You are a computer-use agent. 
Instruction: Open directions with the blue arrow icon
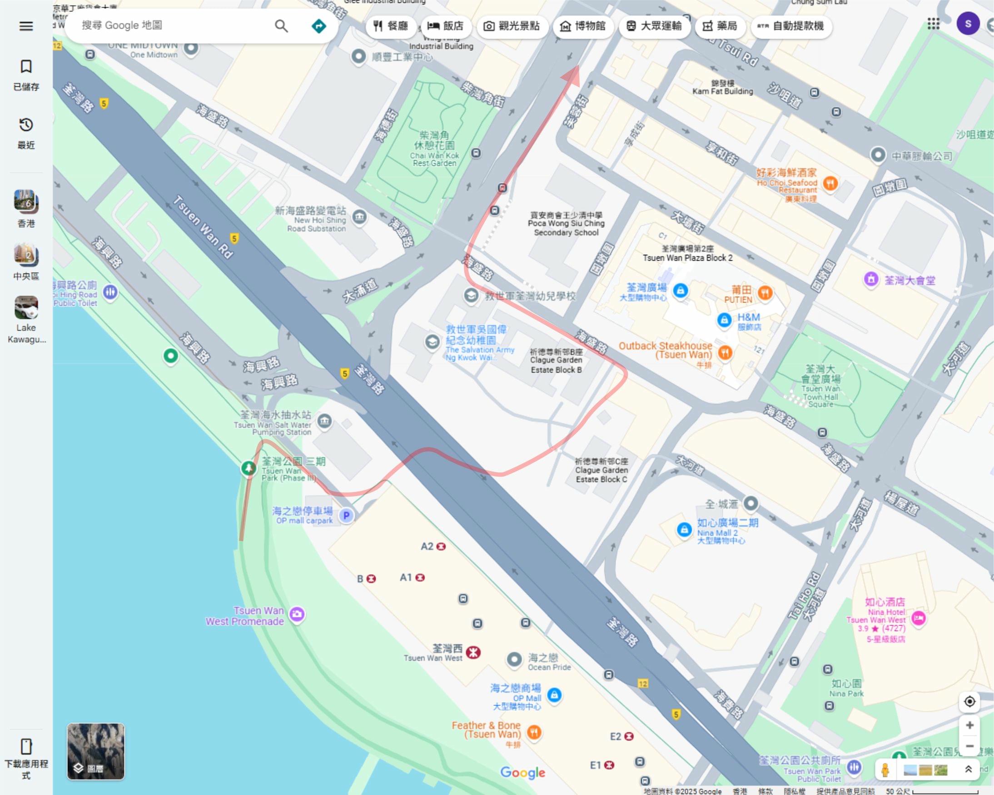tap(318, 26)
